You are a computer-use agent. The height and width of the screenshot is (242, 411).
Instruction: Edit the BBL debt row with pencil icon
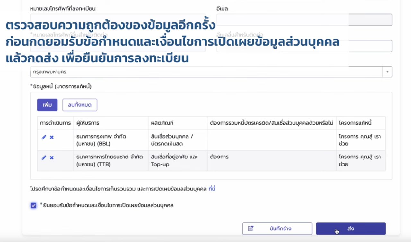[x=44, y=137]
